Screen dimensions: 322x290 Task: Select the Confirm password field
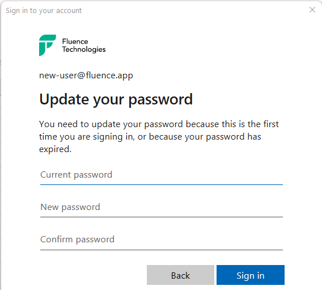162,240
